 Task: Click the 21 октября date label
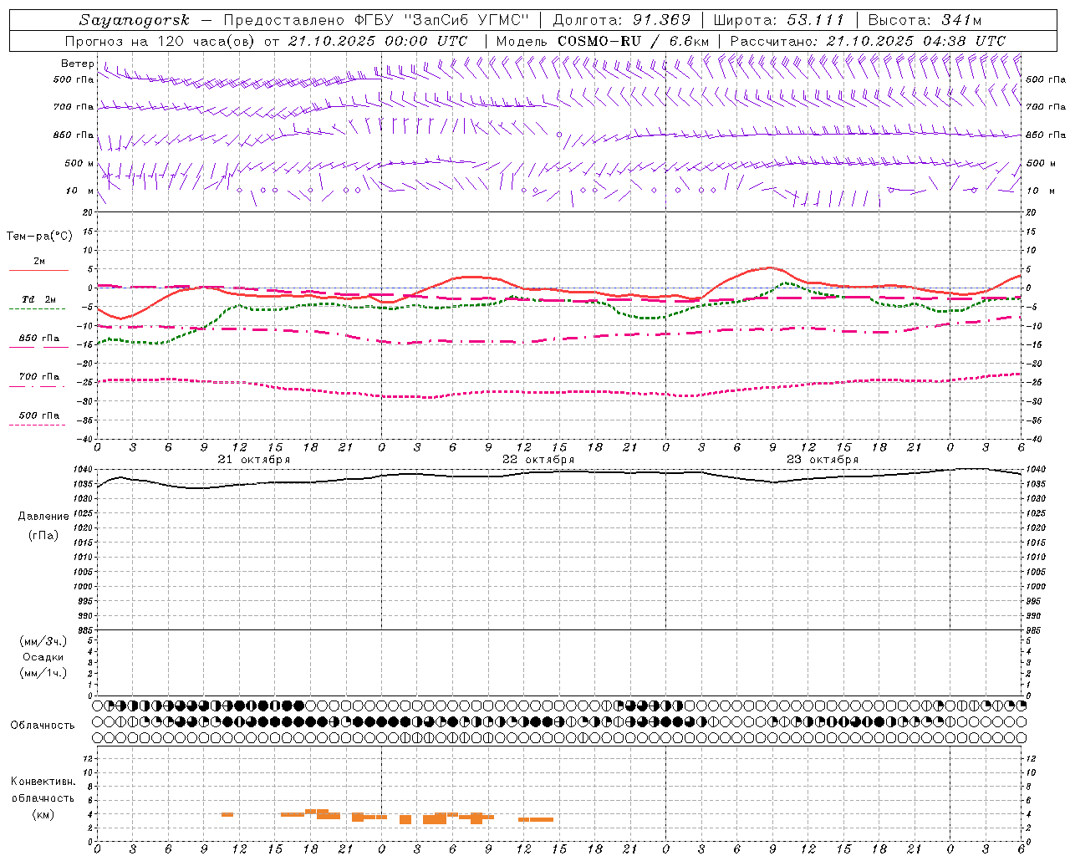pyautogui.click(x=254, y=460)
